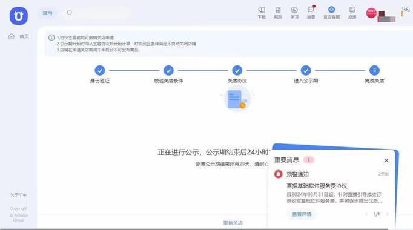413x230 pixels.
Task: Select the 常用 tab
Action: [47, 13]
